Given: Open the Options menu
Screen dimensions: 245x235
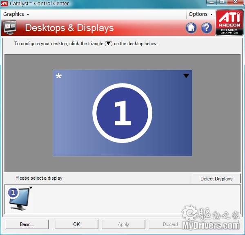Looking at the screenshot, I should tap(200, 14).
